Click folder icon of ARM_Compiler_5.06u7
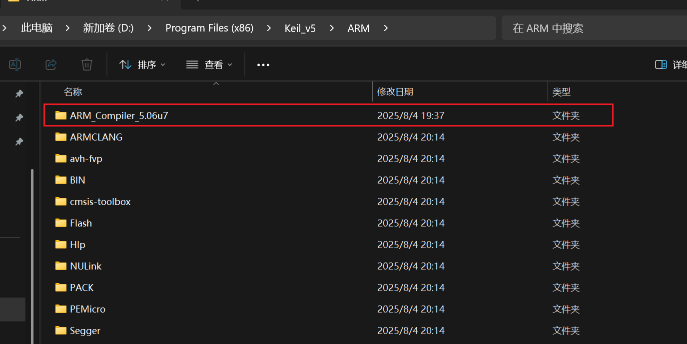This screenshot has height=344, width=687. [x=61, y=115]
